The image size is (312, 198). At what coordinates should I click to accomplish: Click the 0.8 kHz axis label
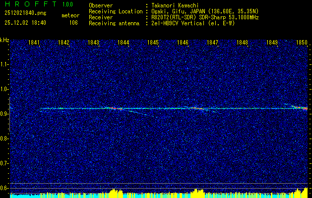(4, 139)
